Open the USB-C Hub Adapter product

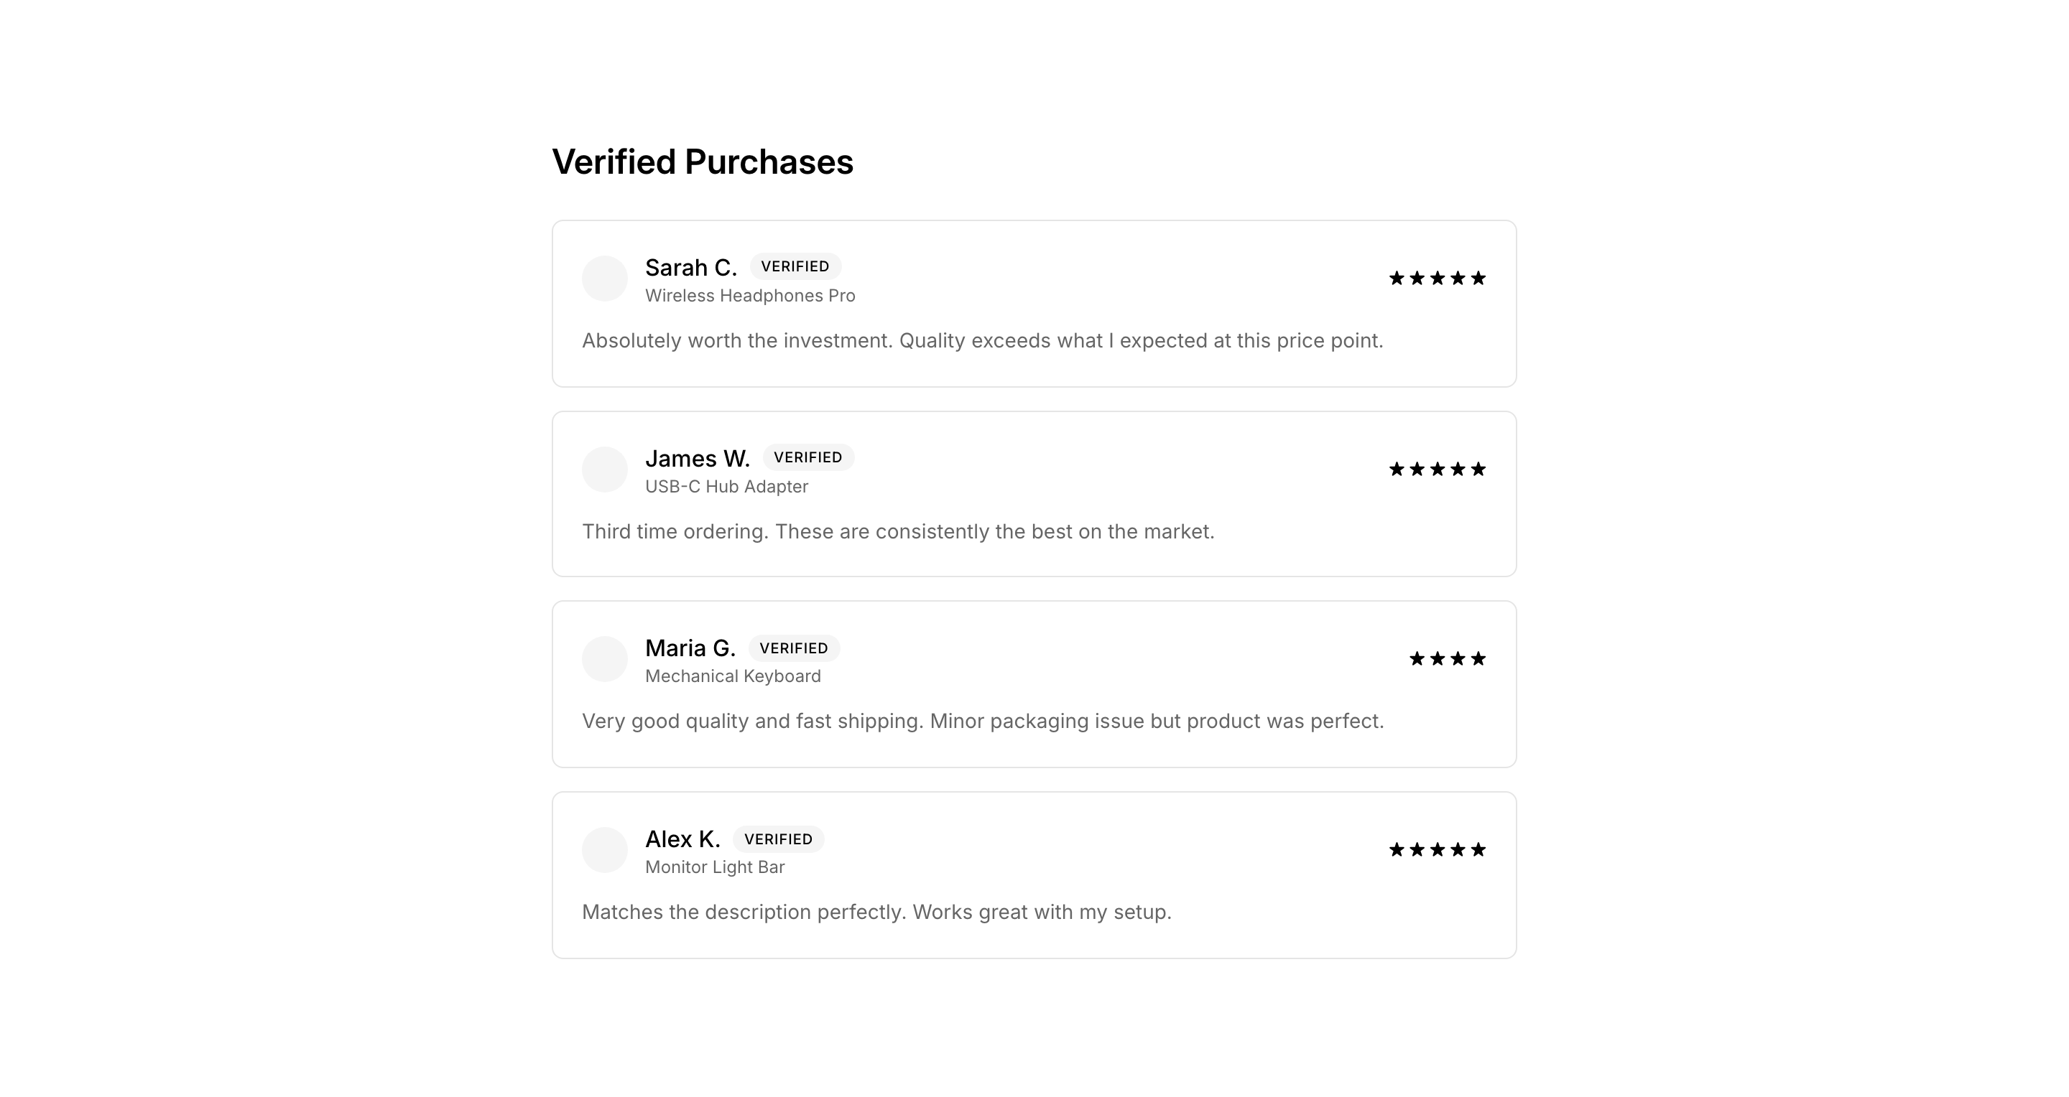click(x=726, y=487)
